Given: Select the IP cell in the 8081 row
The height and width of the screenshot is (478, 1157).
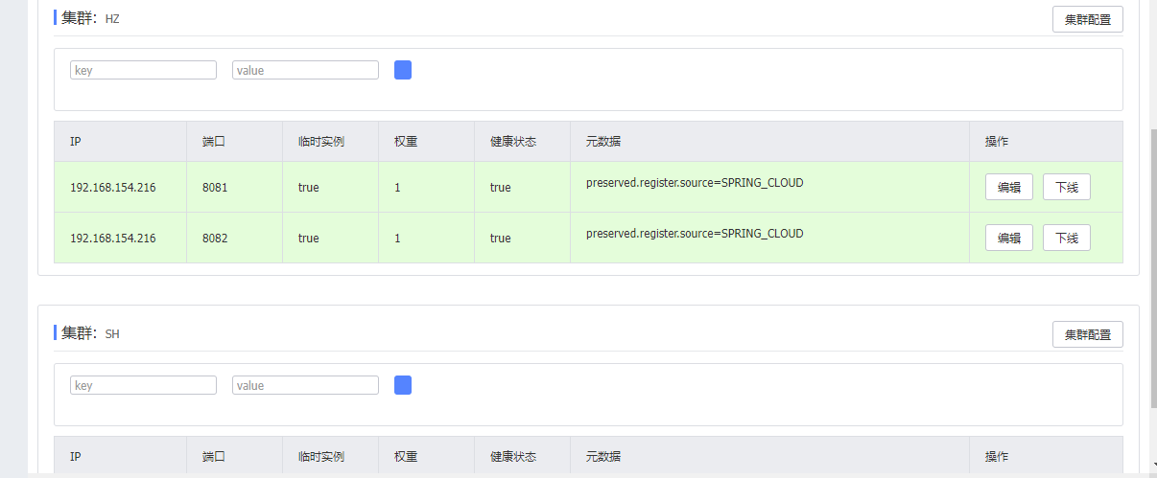Looking at the screenshot, I should (x=120, y=187).
